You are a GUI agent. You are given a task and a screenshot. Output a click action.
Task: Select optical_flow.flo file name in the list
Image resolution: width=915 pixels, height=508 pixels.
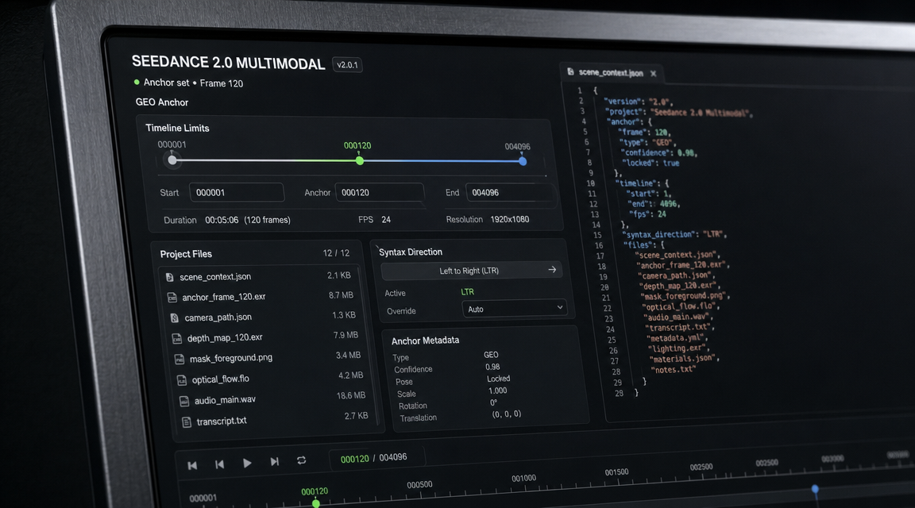click(x=221, y=379)
